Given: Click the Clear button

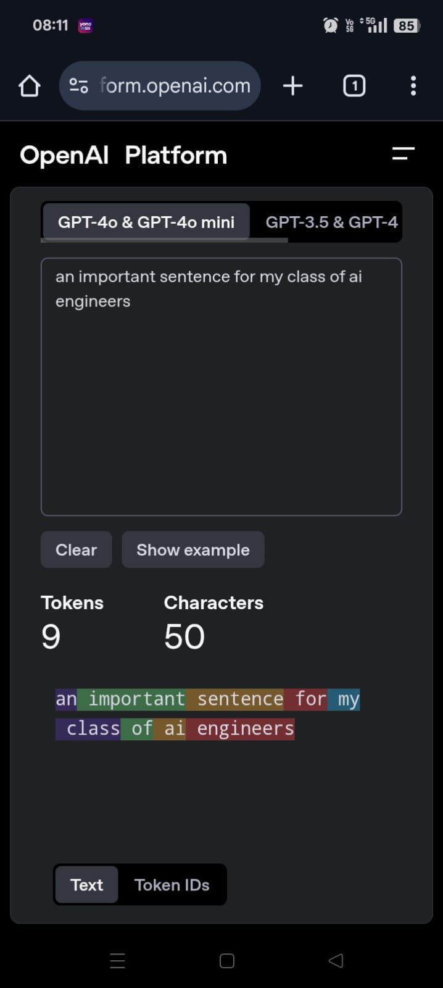Looking at the screenshot, I should point(76,549).
